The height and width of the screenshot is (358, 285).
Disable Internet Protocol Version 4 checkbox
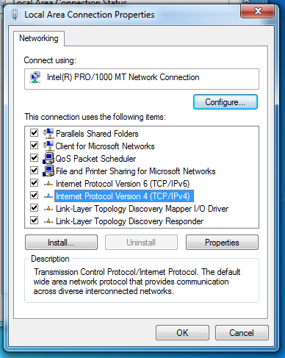coord(34,196)
